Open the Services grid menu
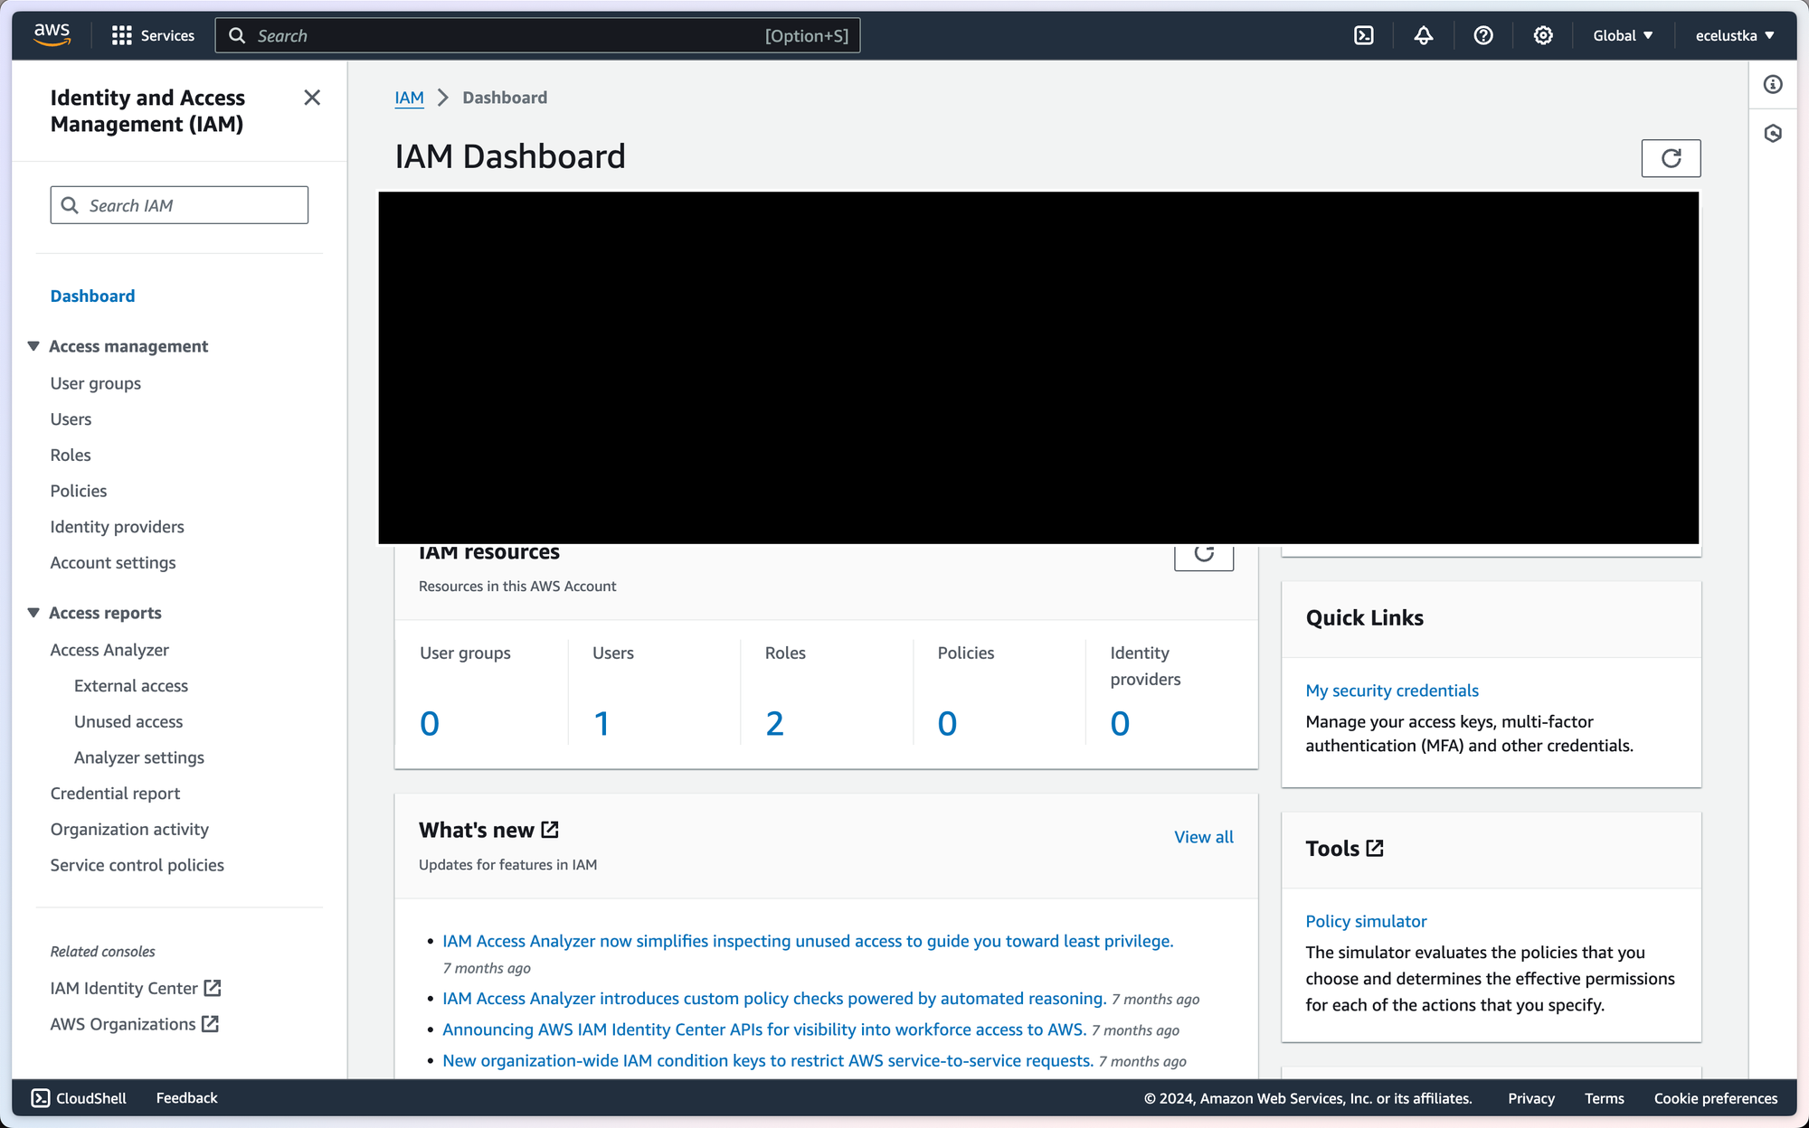This screenshot has height=1128, width=1809. coord(153,35)
